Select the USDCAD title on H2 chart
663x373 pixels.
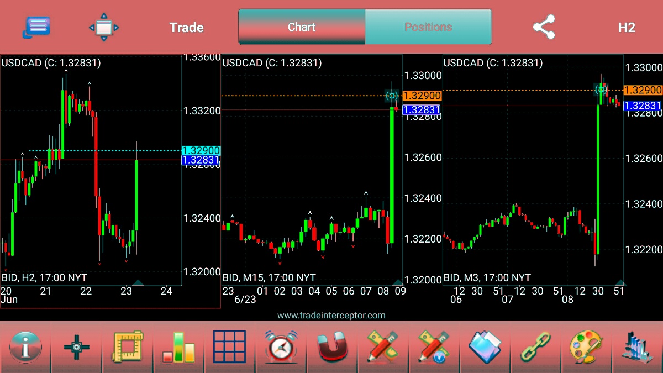pos(51,63)
